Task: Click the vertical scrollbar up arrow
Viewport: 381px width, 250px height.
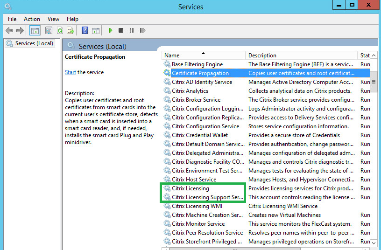Action: (x=374, y=56)
